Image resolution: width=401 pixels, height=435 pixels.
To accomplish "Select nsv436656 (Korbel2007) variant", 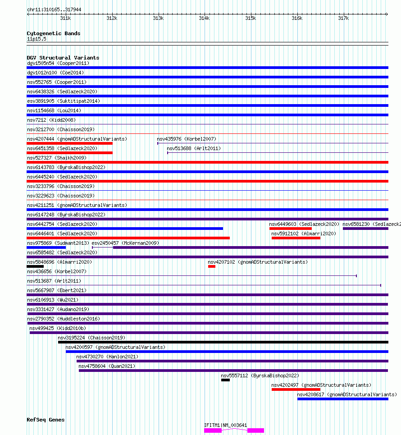I will tap(57, 271).
